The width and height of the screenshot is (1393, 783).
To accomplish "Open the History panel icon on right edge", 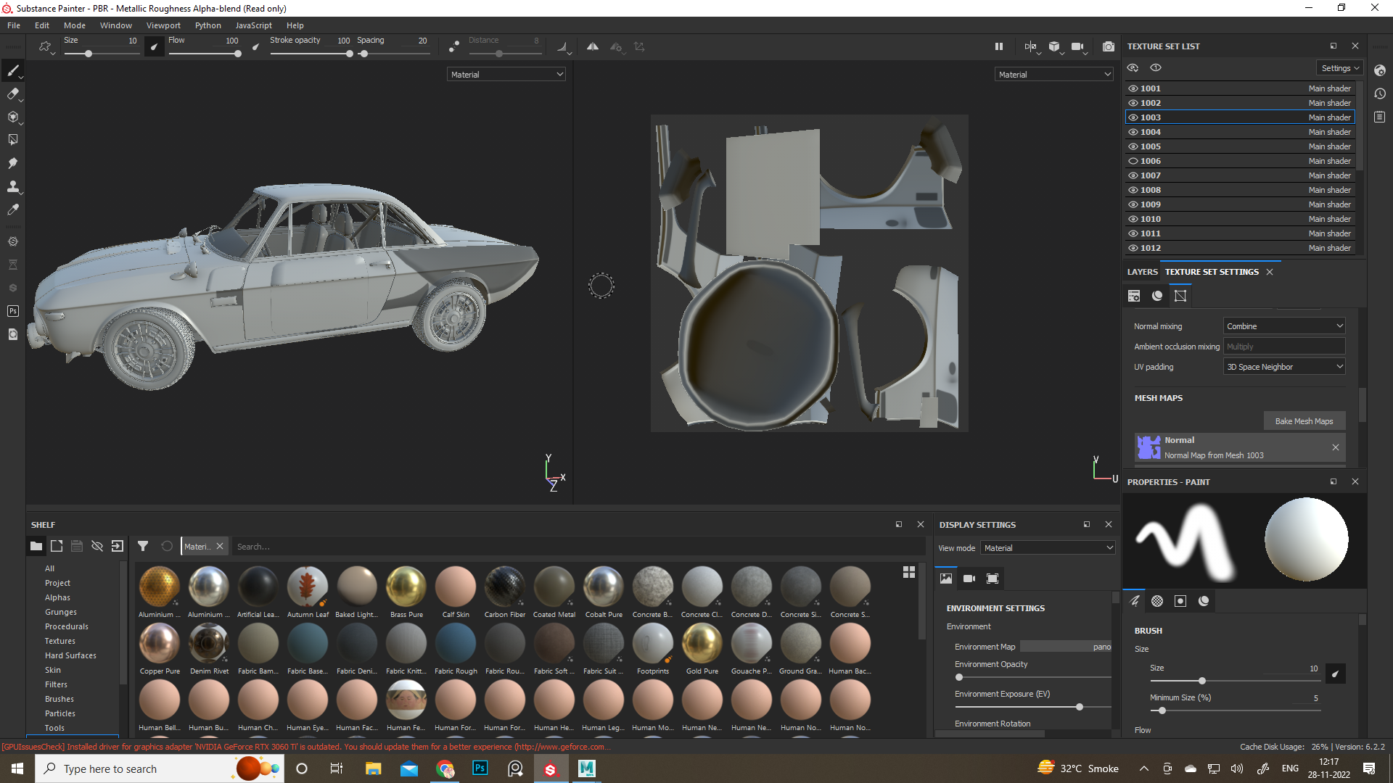I will pyautogui.click(x=1380, y=94).
